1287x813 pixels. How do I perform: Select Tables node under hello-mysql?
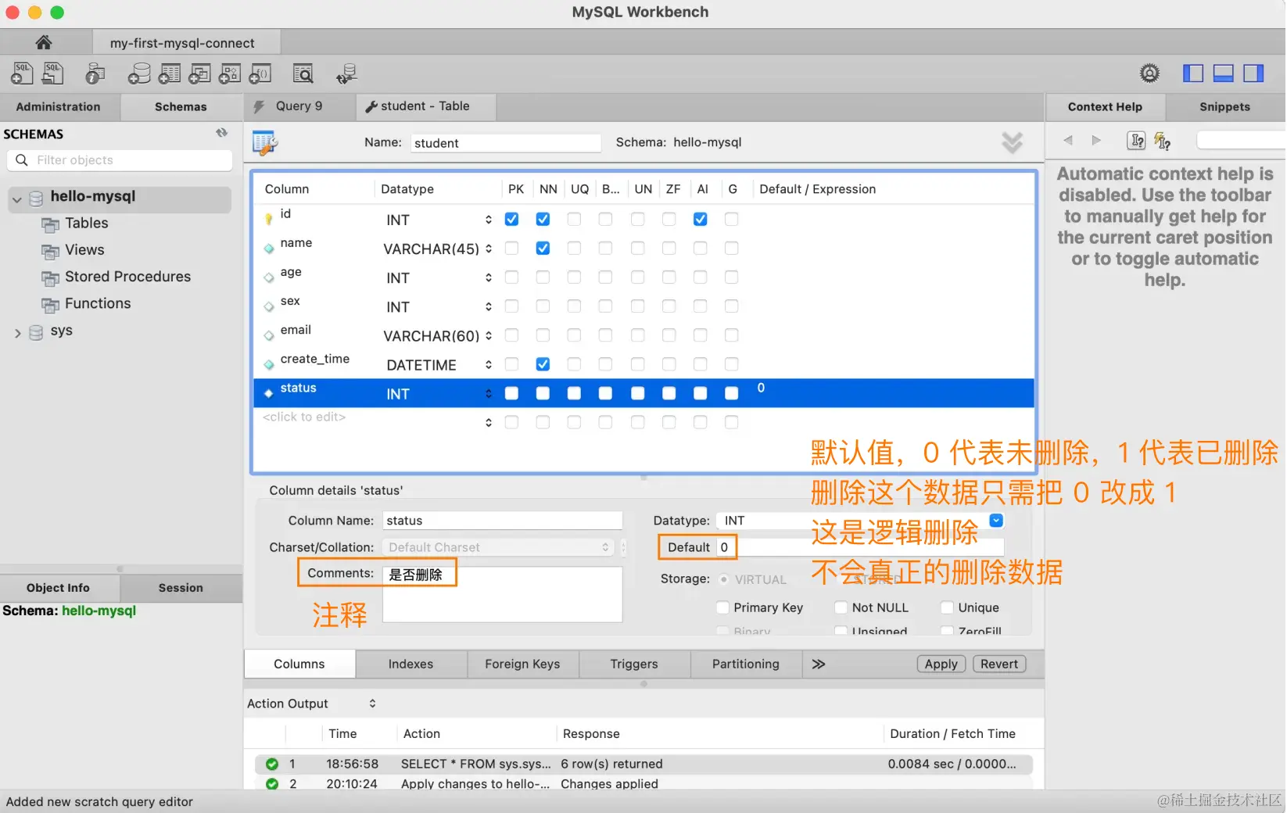86,224
